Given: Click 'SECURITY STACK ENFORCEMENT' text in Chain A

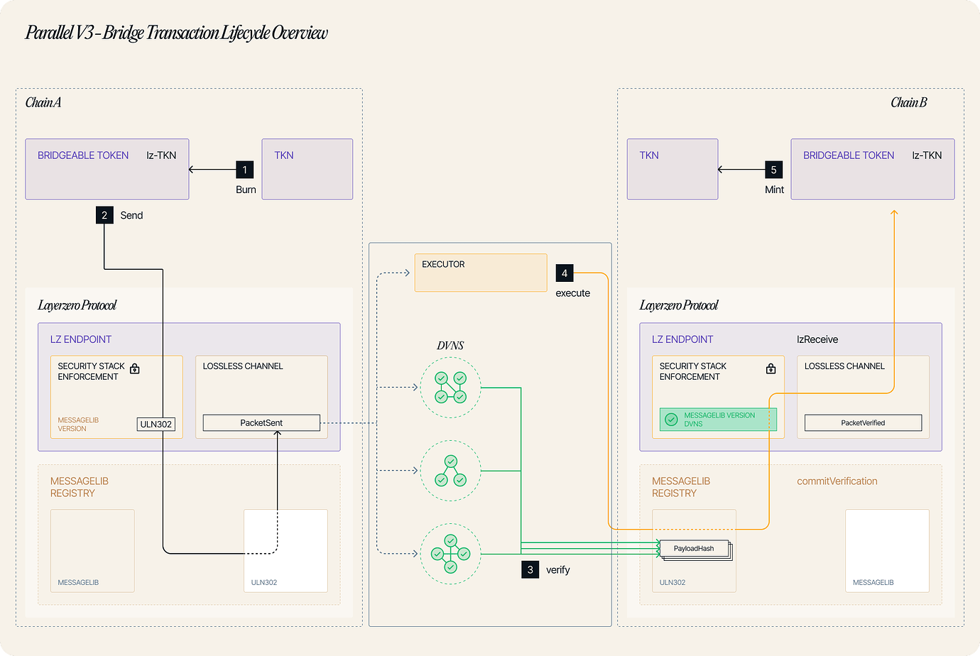Looking at the screenshot, I should pos(91,371).
